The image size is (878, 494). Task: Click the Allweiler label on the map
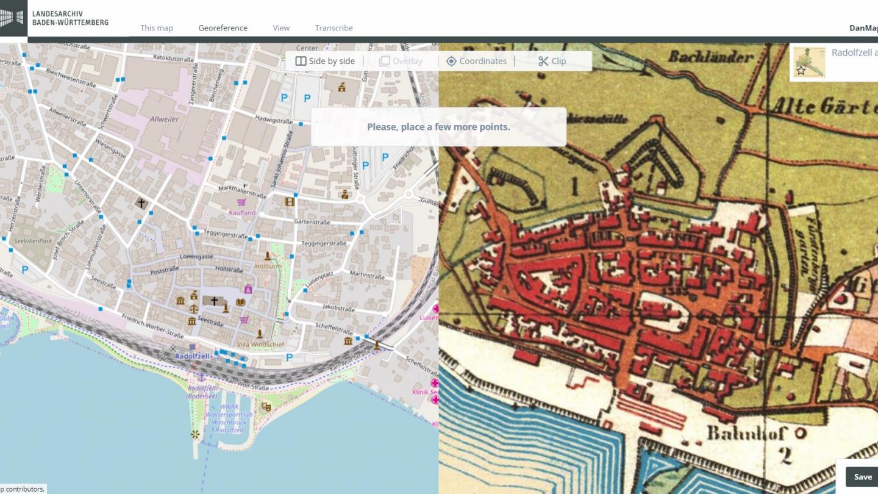tap(165, 119)
